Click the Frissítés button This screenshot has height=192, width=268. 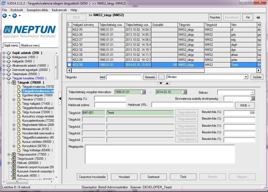[215, 17]
